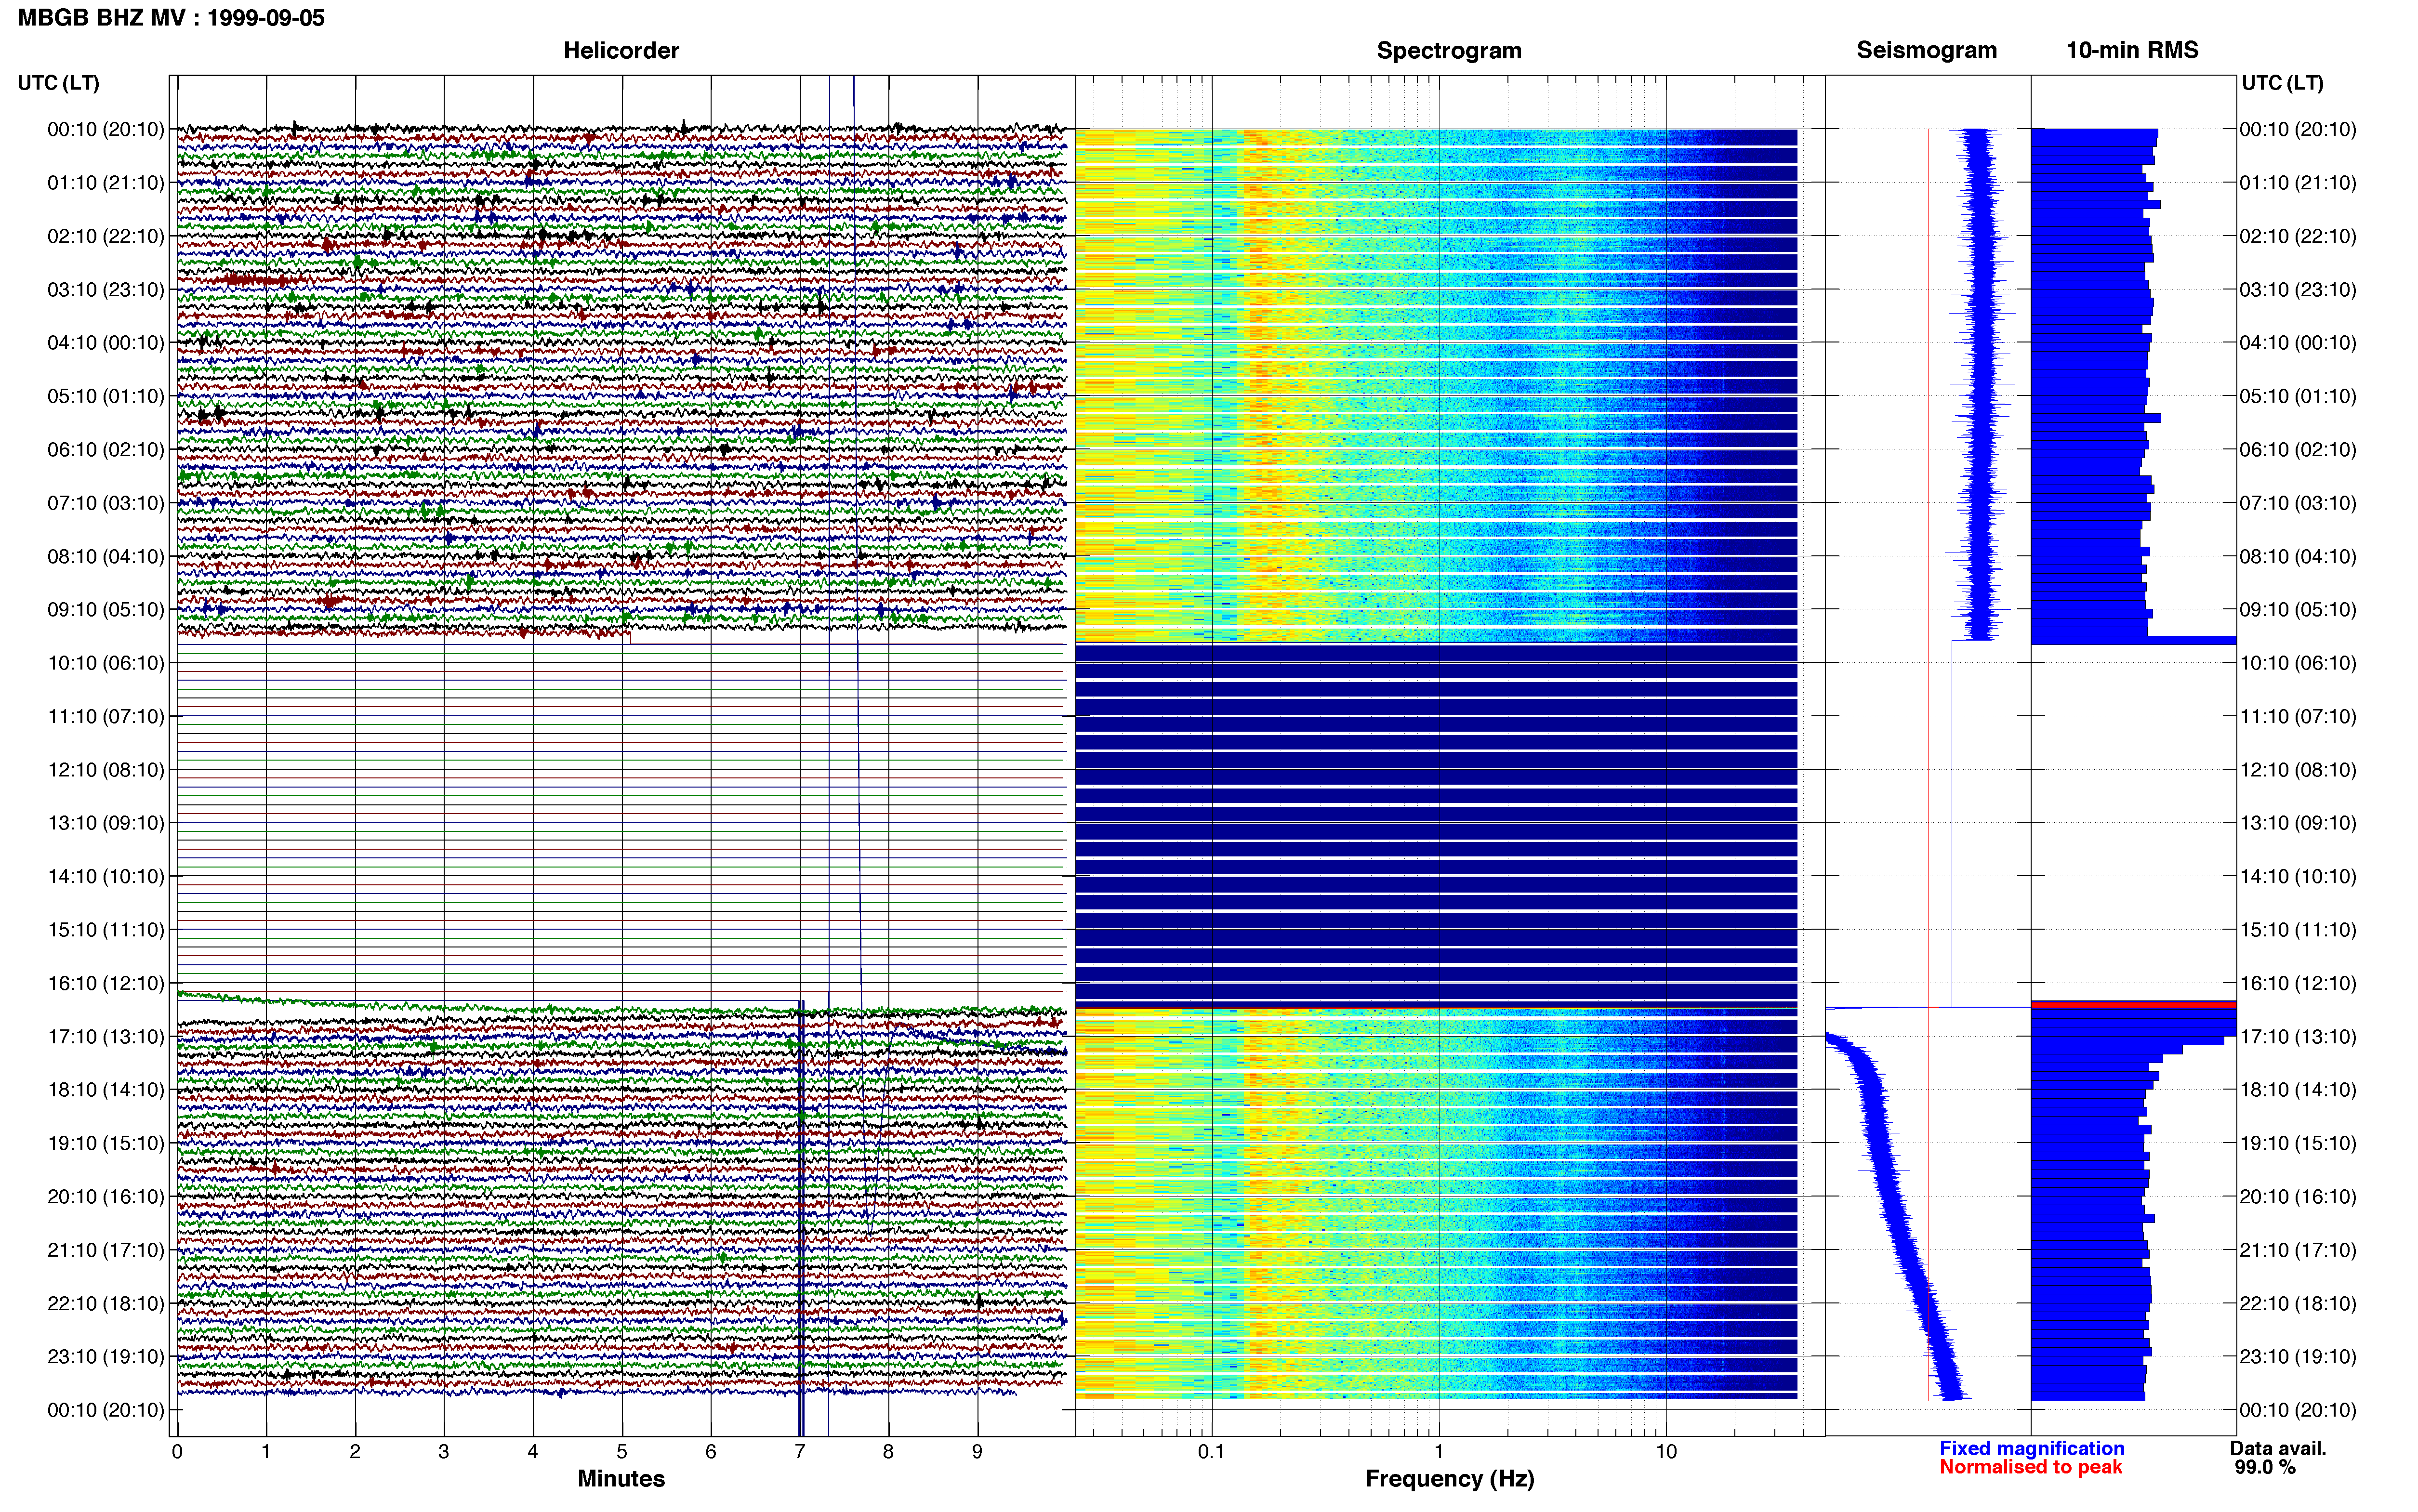This screenshot has width=2418, height=1512.
Task: Select the Seismogram panel heading
Action: click(x=1926, y=50)
